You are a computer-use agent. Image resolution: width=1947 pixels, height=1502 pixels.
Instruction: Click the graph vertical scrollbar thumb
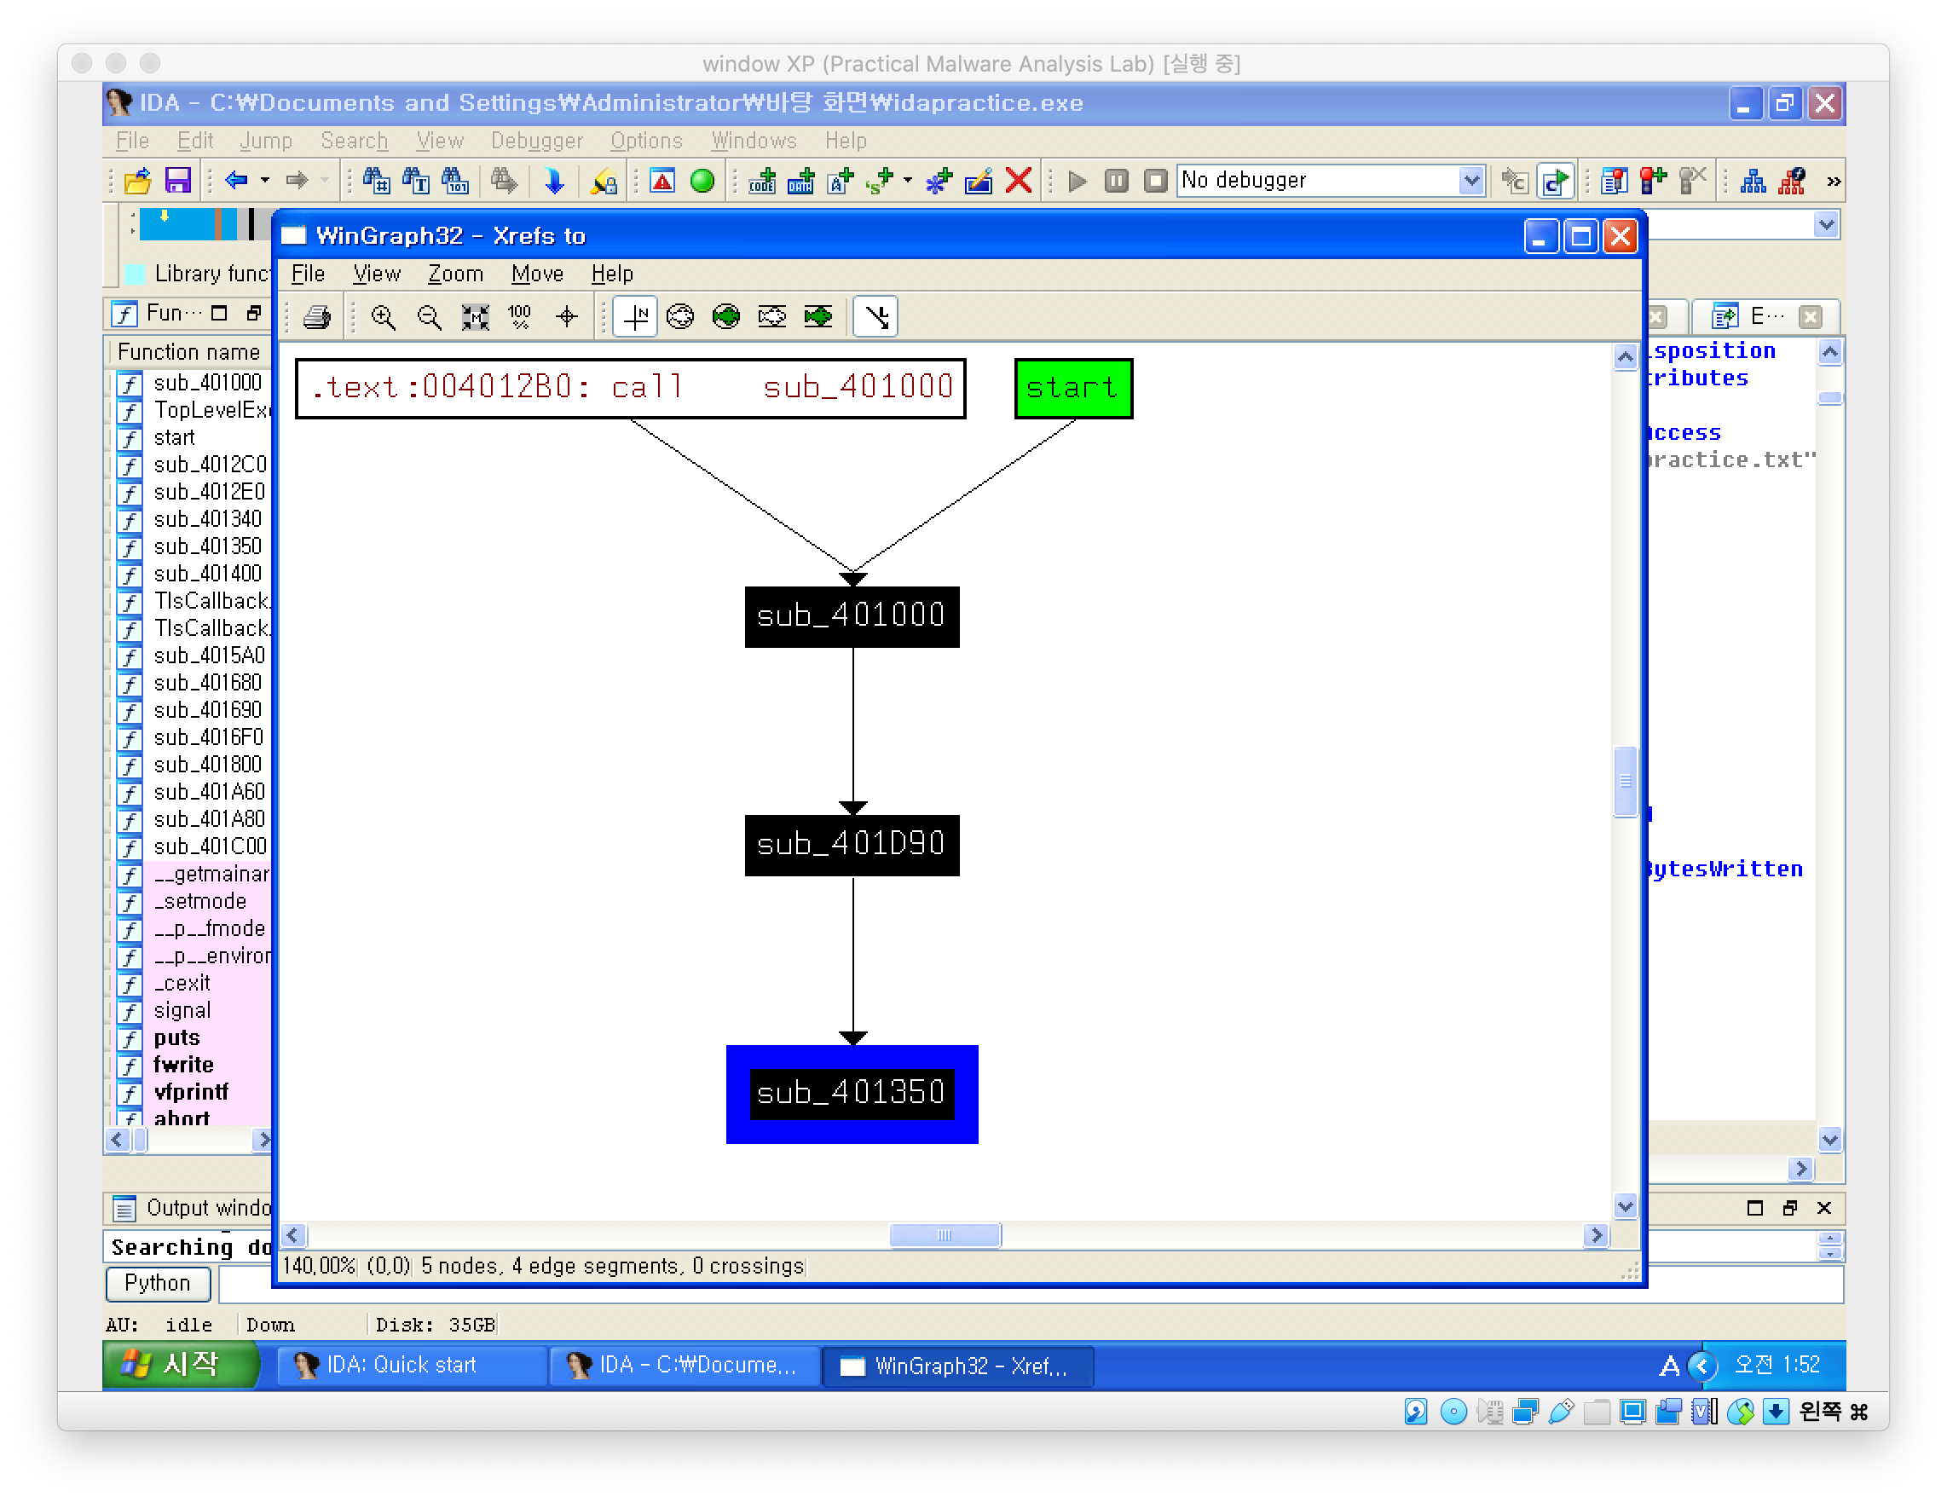tap(1625, 781)
